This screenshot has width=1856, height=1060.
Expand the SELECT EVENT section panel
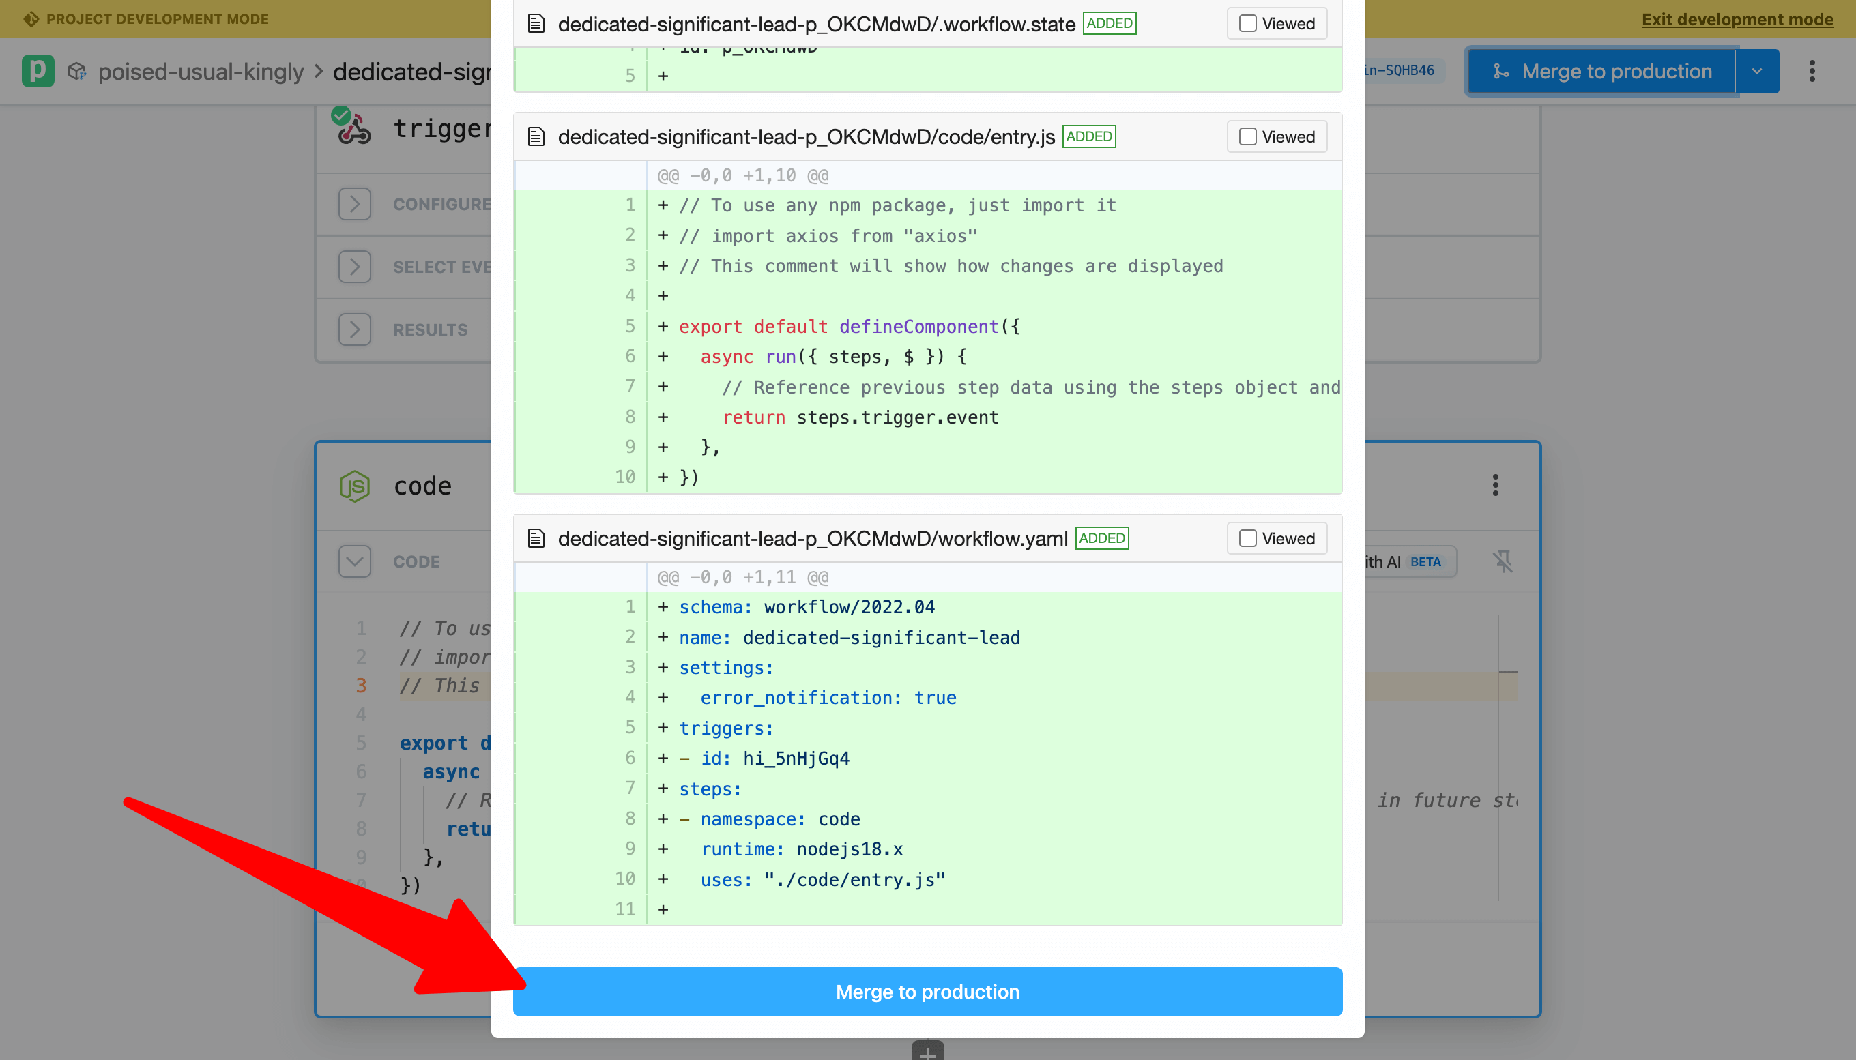click(354, 266)
